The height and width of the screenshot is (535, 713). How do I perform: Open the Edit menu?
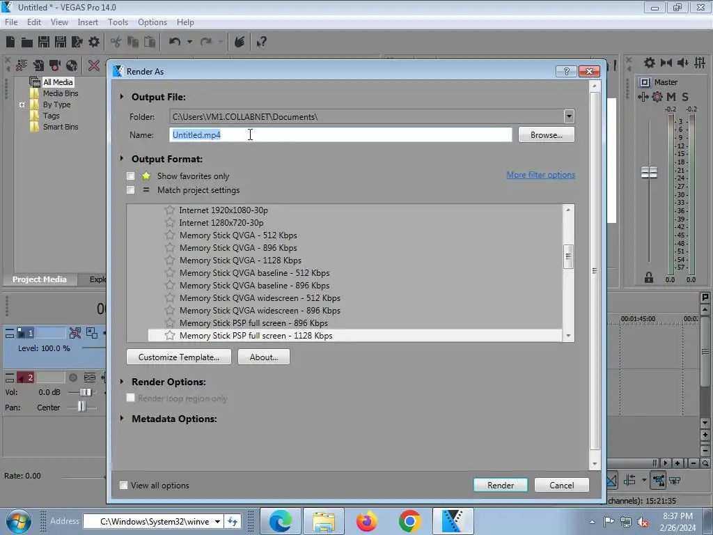click(x=33, y=22)
